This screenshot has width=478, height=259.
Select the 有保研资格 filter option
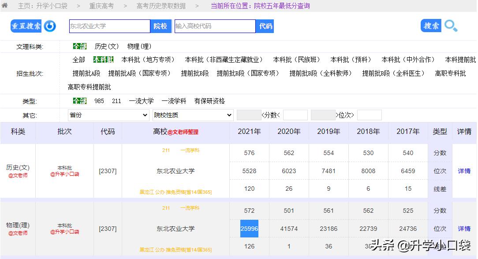pos(209,101)
